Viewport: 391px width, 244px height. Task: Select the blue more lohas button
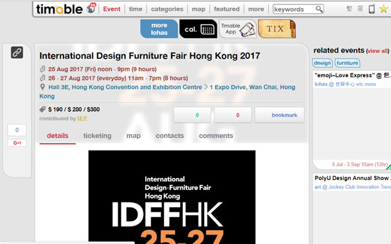click(x=159, y=29)
